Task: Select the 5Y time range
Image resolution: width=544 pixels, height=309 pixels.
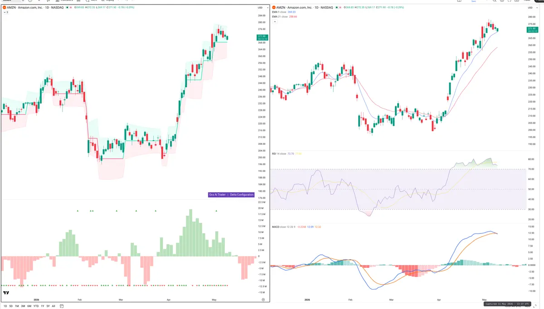Action: click(48, 306)
